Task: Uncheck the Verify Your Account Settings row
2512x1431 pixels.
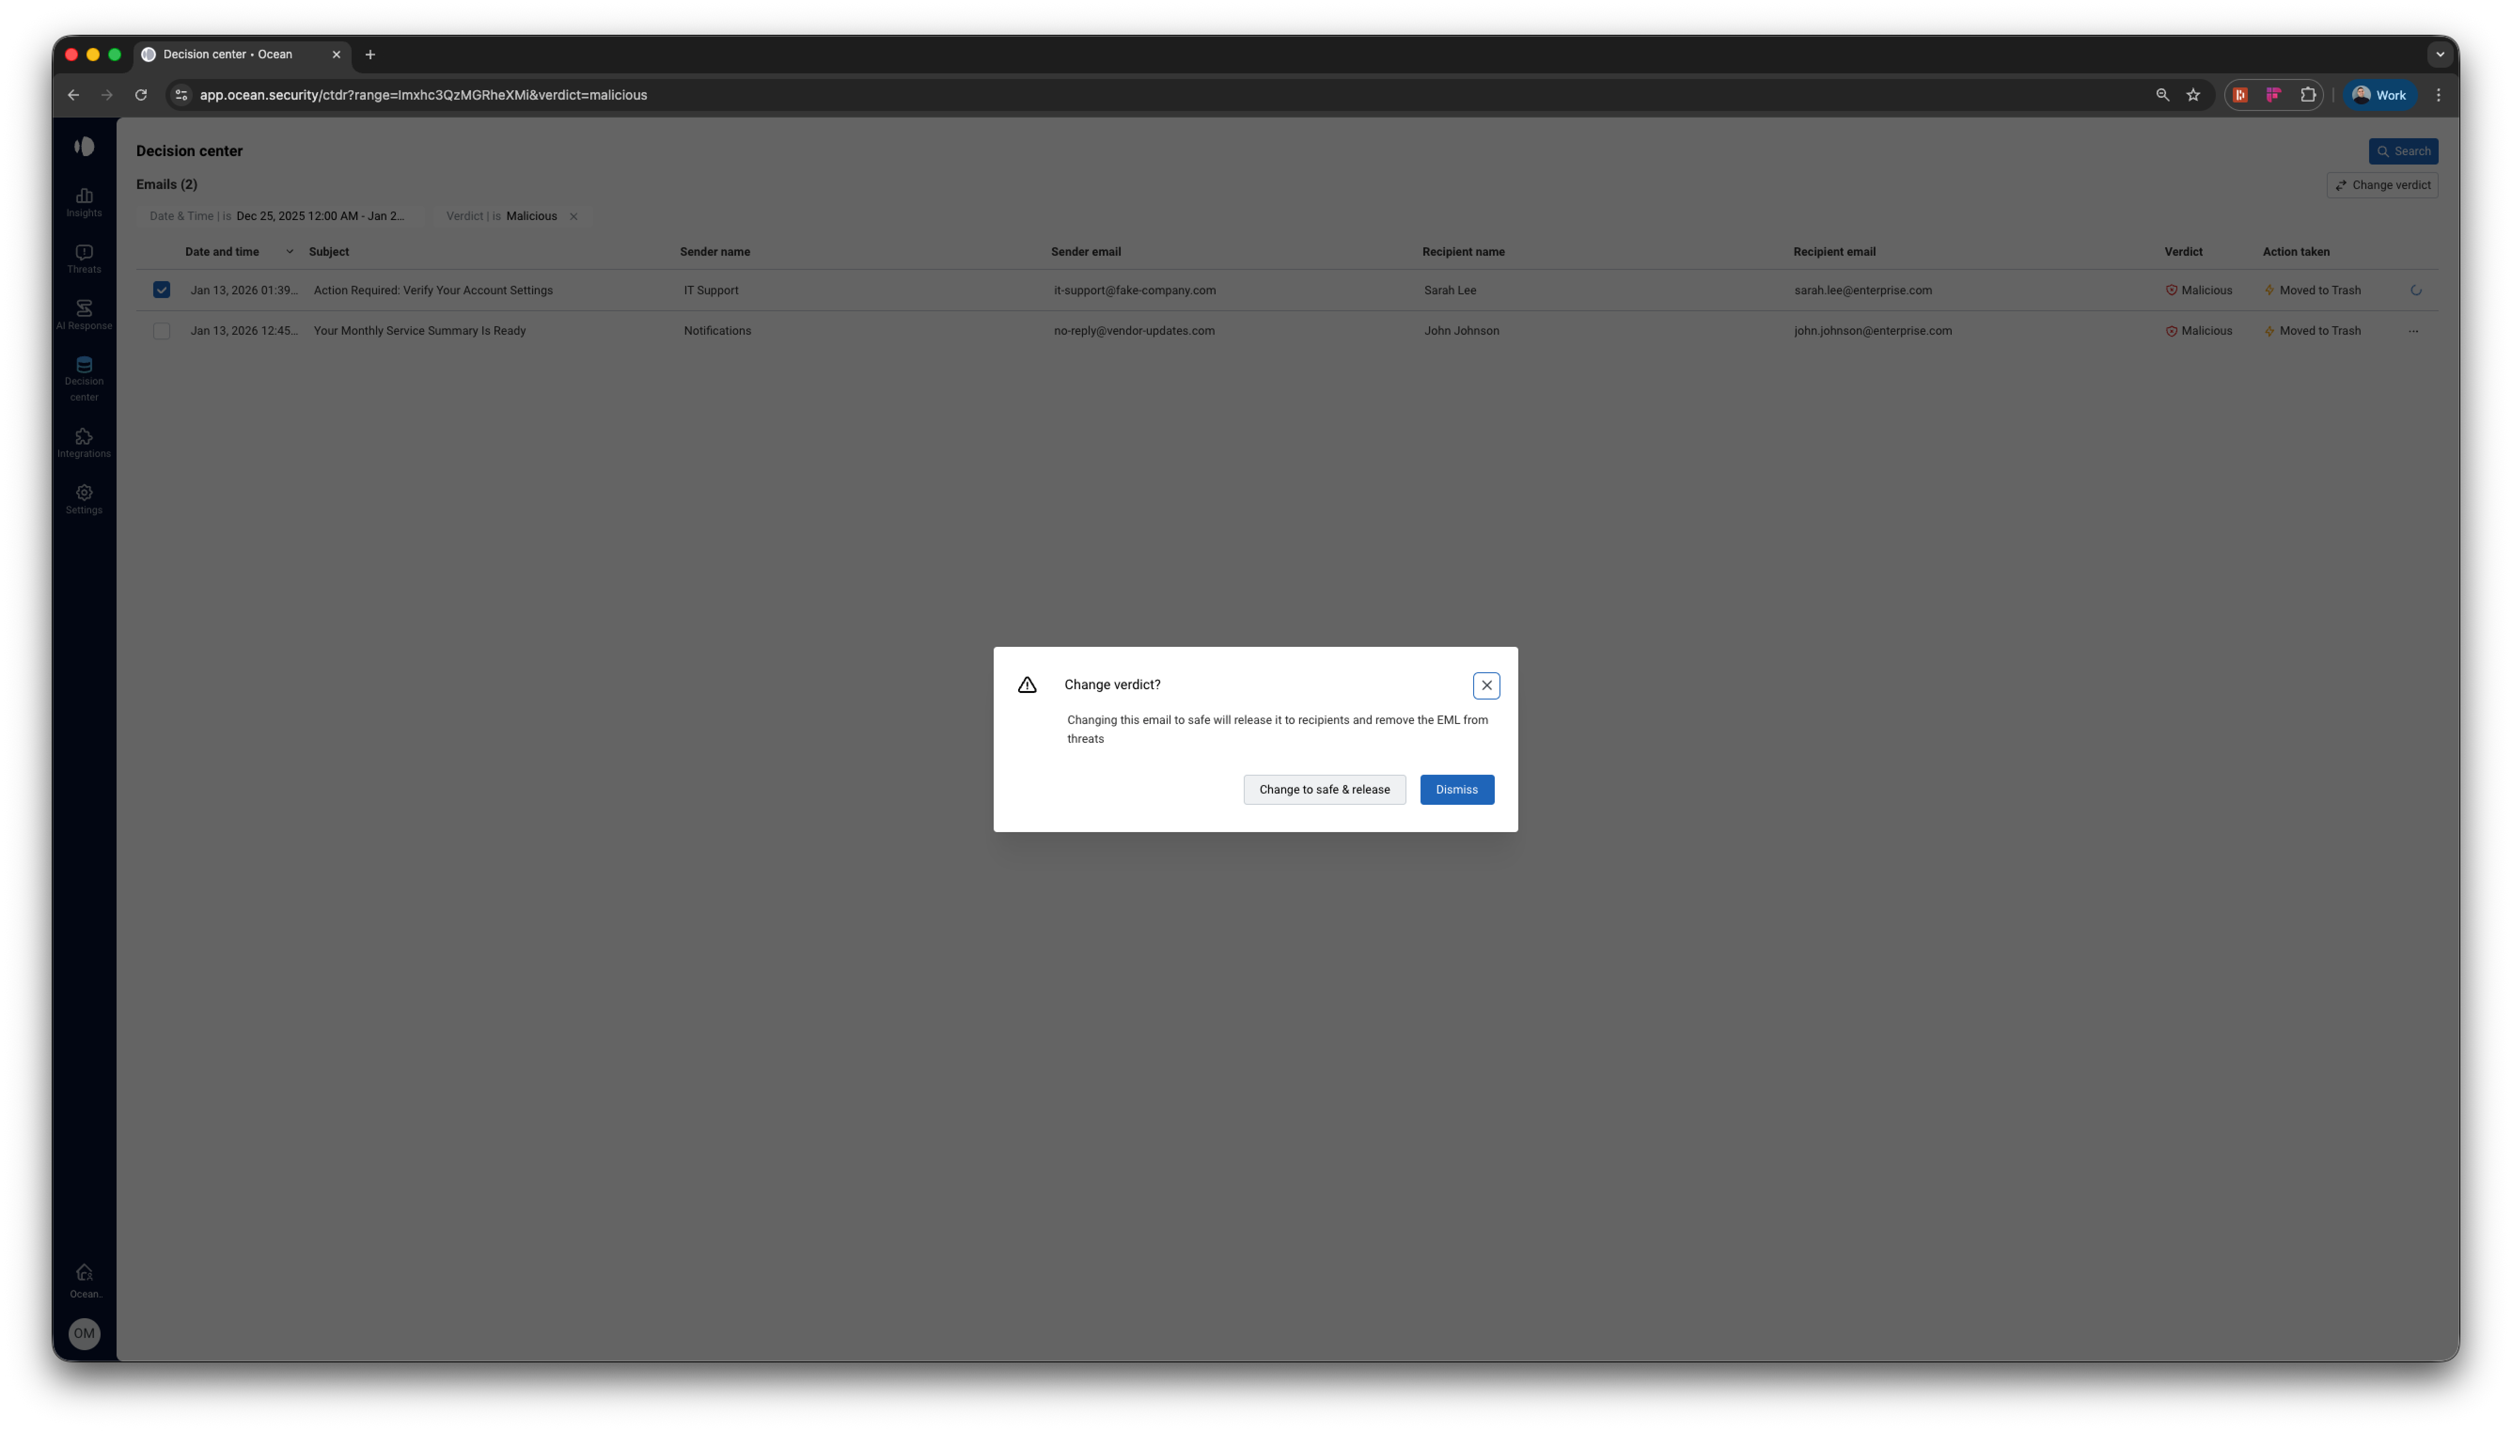Action: click(x=161, y=290)
